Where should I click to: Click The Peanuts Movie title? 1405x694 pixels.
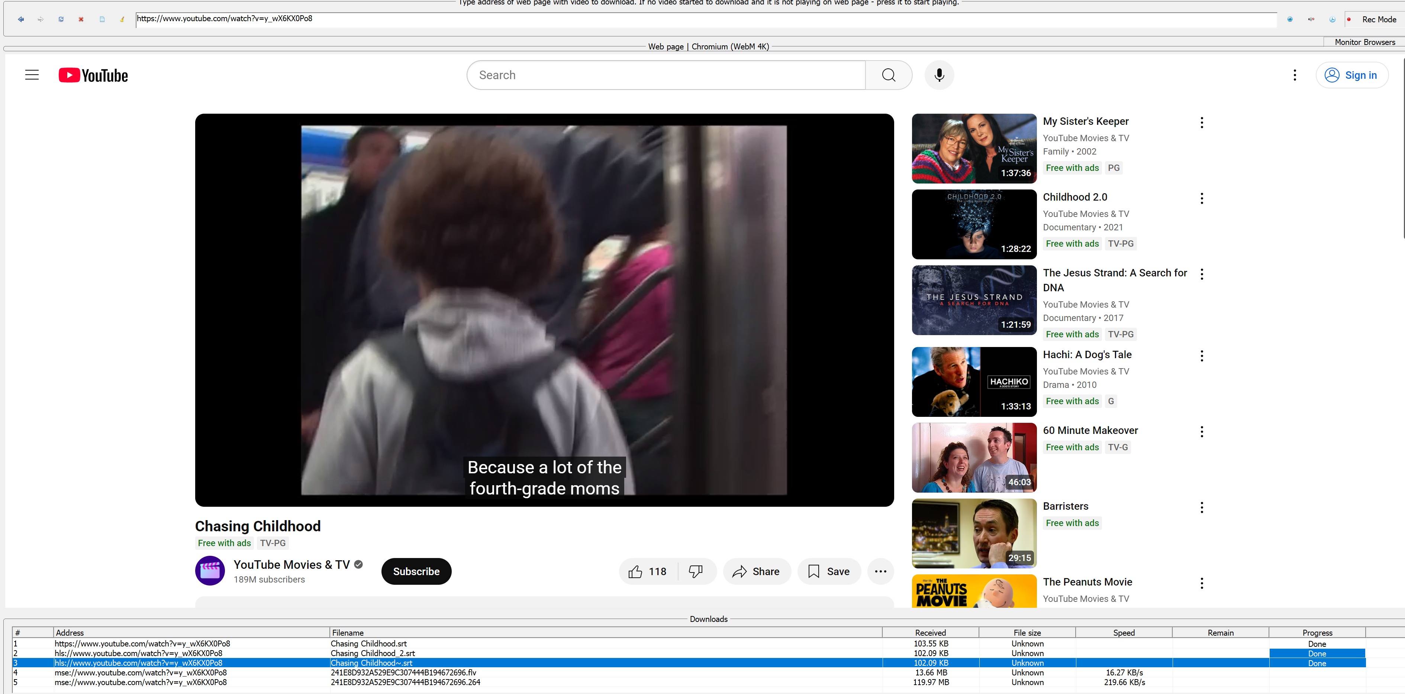click(x=1087, y=582)
